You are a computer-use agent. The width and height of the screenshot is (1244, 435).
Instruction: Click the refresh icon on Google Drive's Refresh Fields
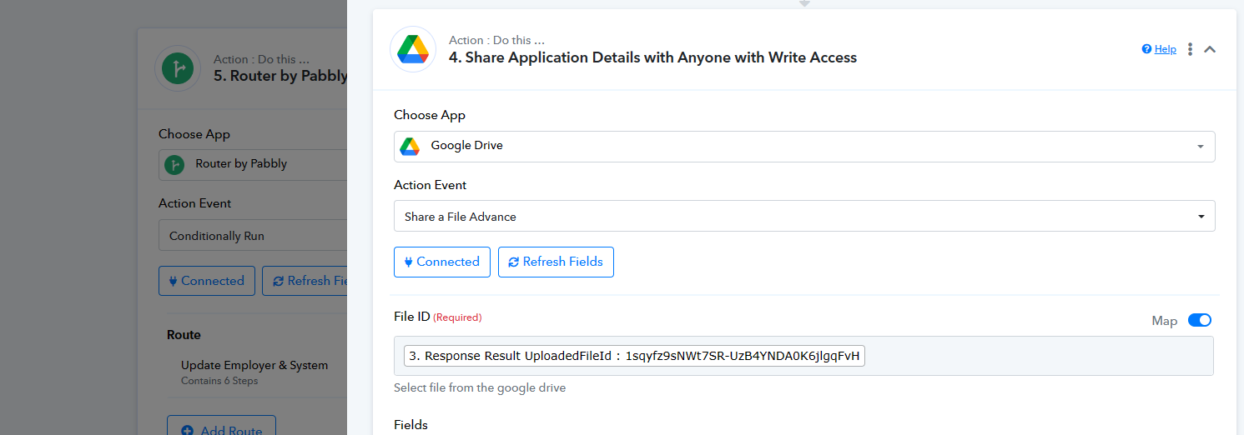pos(513,262)
